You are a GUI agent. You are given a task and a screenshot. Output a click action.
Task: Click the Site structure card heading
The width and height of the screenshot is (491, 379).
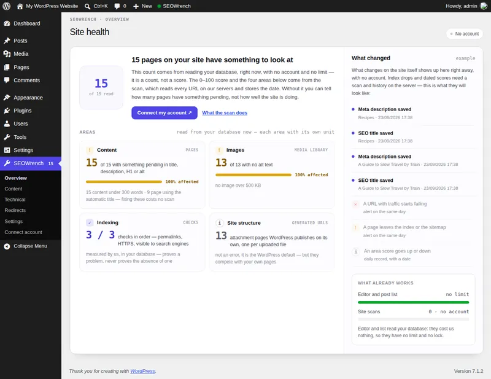point(244,223)
